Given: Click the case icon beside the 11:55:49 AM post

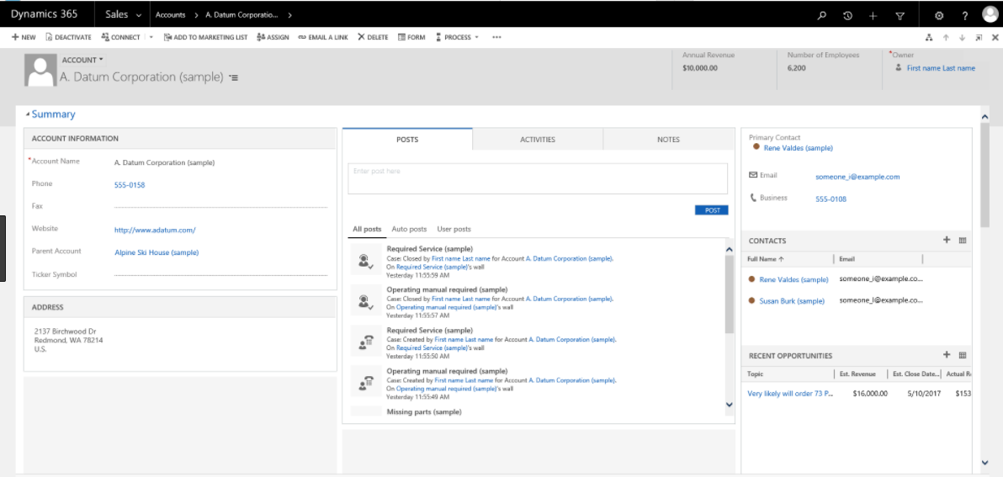Looking at the screenshot, I should 366,383.
